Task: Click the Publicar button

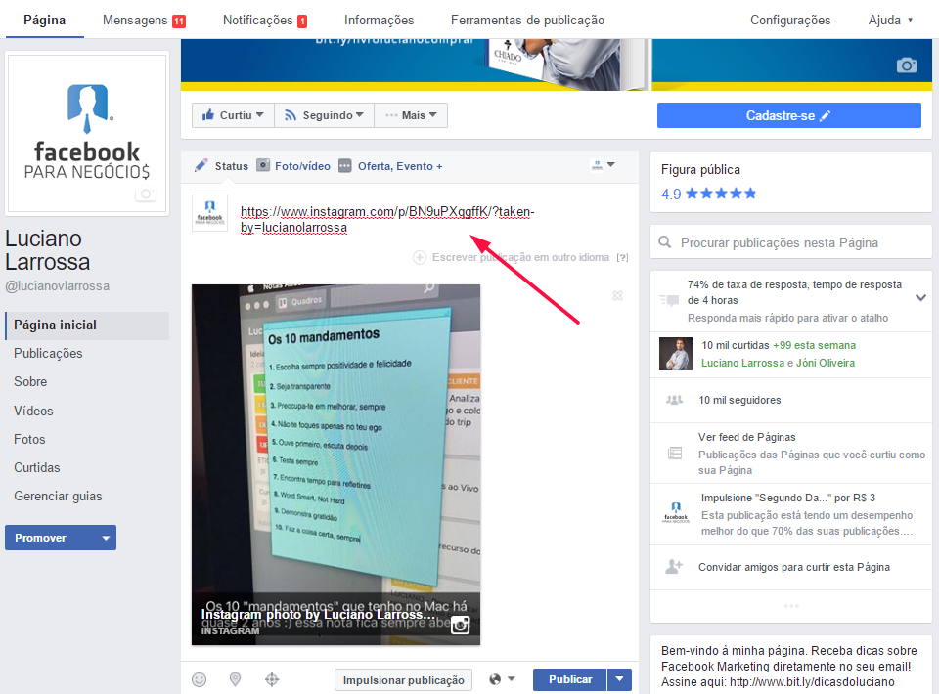Action: click(570, 679)
